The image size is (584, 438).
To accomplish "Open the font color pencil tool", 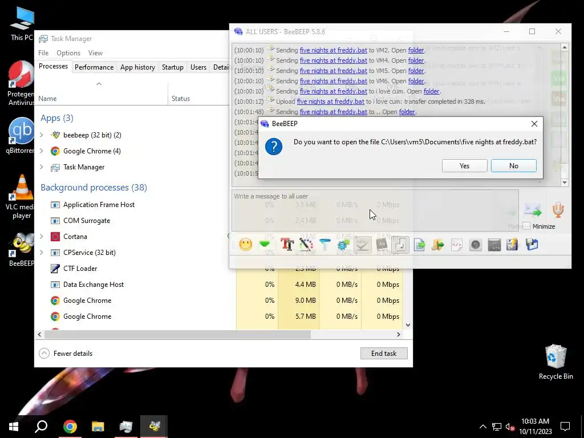I will [x=306, y=244].
